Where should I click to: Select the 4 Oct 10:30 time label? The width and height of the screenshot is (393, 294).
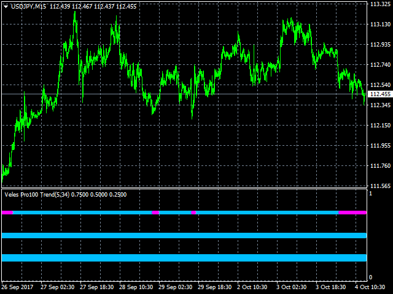tap(371, 287)
